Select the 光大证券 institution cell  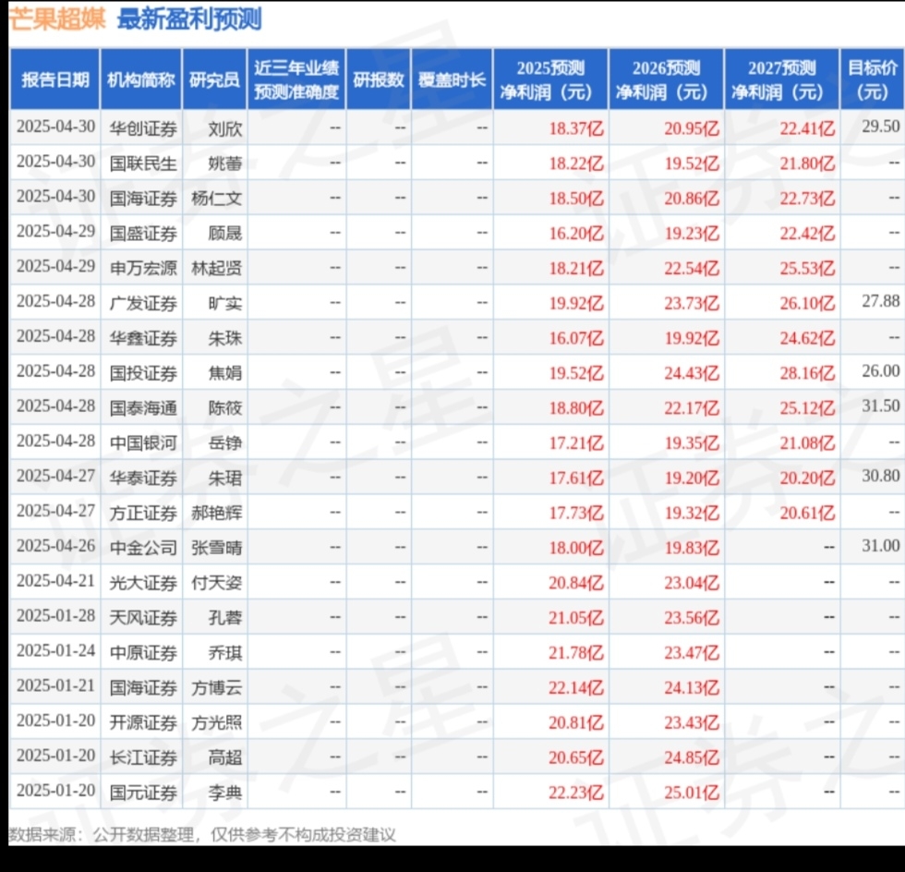pos(143,583)
